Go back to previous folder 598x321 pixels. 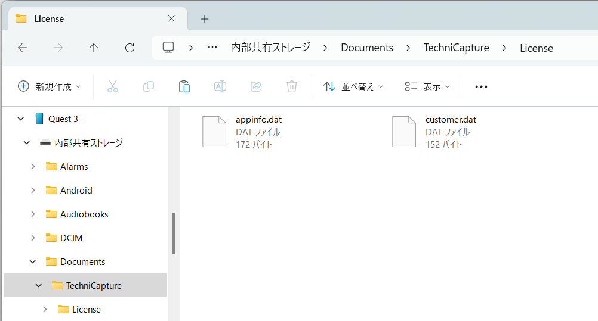[23, 48]
